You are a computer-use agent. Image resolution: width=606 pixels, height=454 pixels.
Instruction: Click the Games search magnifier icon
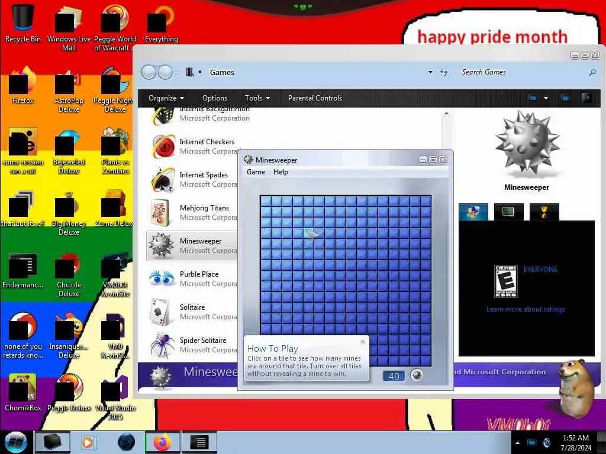(592, 72)
